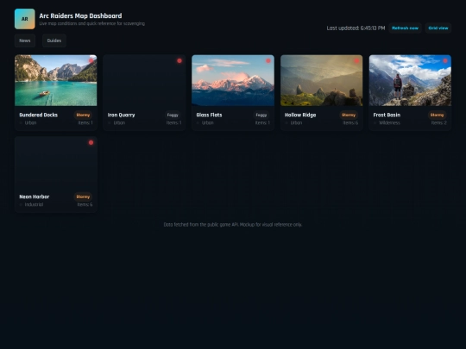
Task: Click the Urban label under Iron Quarry
Action: pos(119,123)
